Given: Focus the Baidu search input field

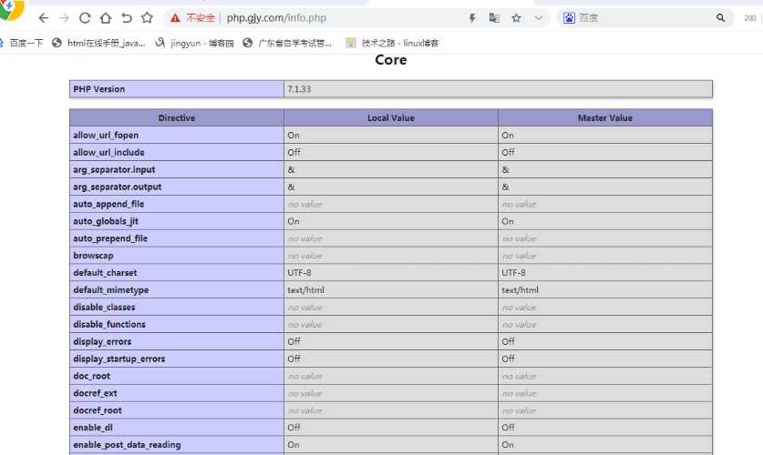Looking at the screenshot, I should (644, 18).
